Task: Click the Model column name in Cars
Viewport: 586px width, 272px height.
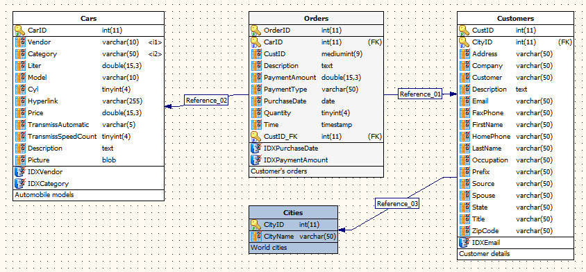Action: (x=37, y=78)
